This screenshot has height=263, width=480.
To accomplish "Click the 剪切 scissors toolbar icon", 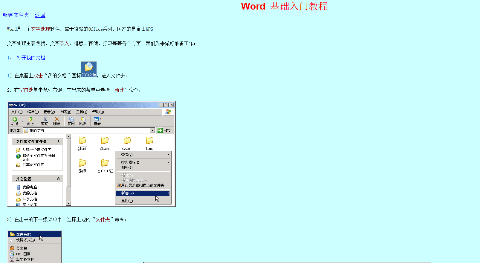I will pos(45,119).
